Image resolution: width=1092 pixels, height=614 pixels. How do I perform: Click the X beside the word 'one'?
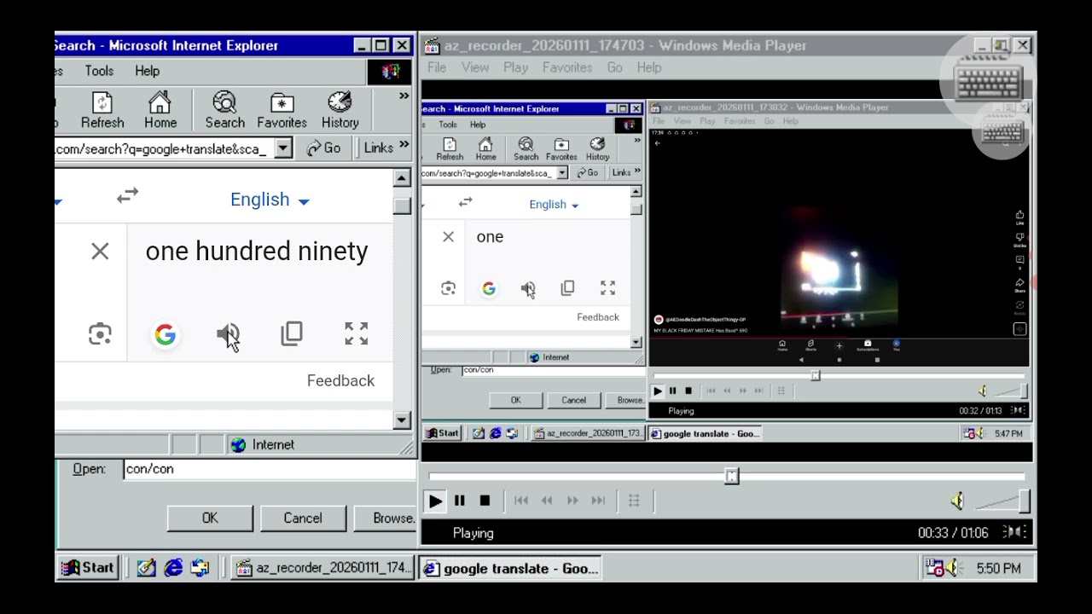tap(448, 237)
